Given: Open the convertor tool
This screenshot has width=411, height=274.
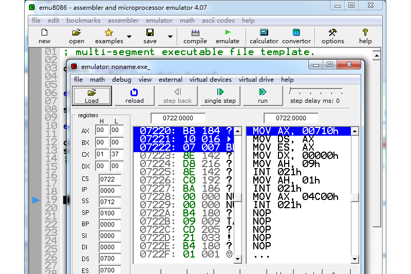Looking at the screenshot, I should click(296, 36).
